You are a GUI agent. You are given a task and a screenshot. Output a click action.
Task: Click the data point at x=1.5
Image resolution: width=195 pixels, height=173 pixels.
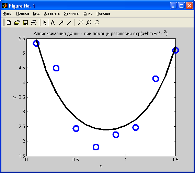[175, 50]
